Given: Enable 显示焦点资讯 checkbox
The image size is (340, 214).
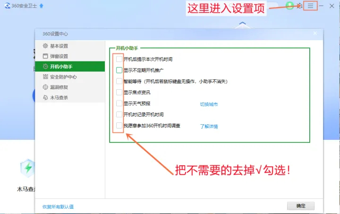Looking at the screenshot, I should click(x=119, y=92).
